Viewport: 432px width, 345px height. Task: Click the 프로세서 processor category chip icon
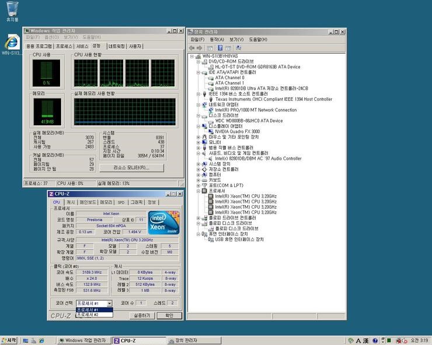pyautogui.click(x=204, y=191)
